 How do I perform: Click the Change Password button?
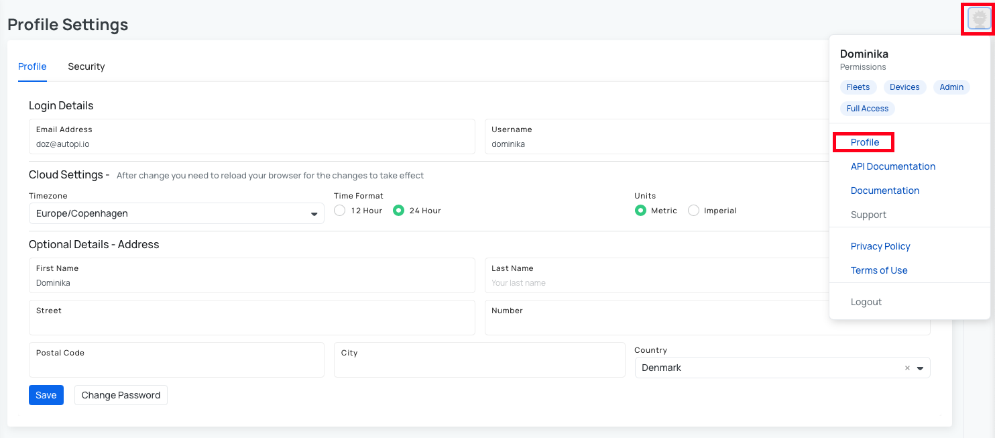tap(121, 395)
